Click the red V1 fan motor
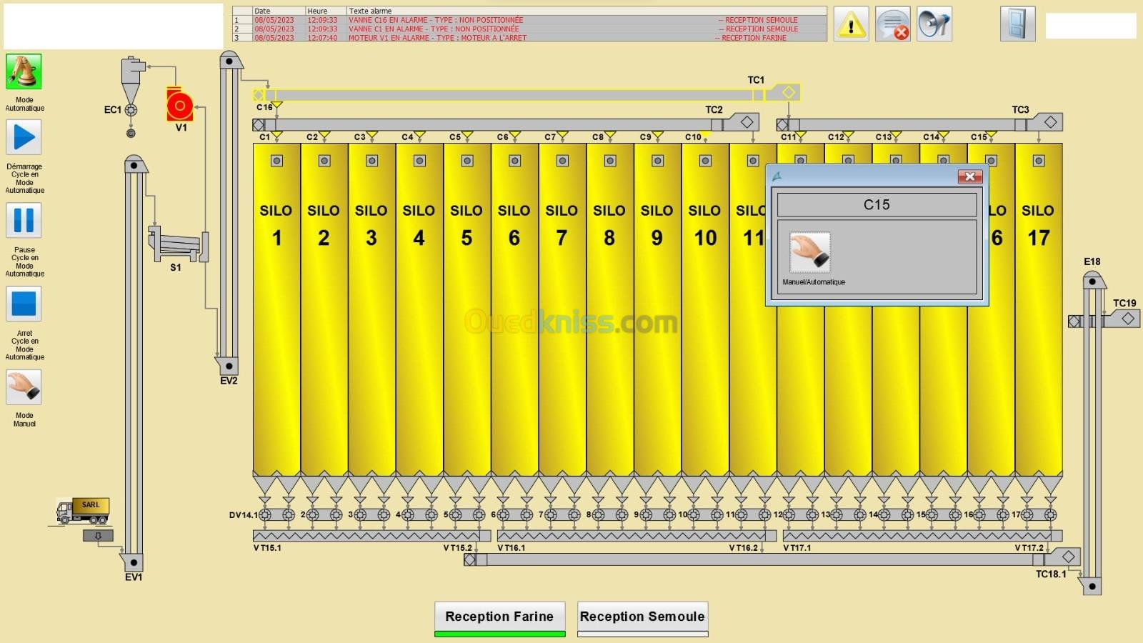The image size is (1143, 643). pyautogui.click(x=180, y=105)
